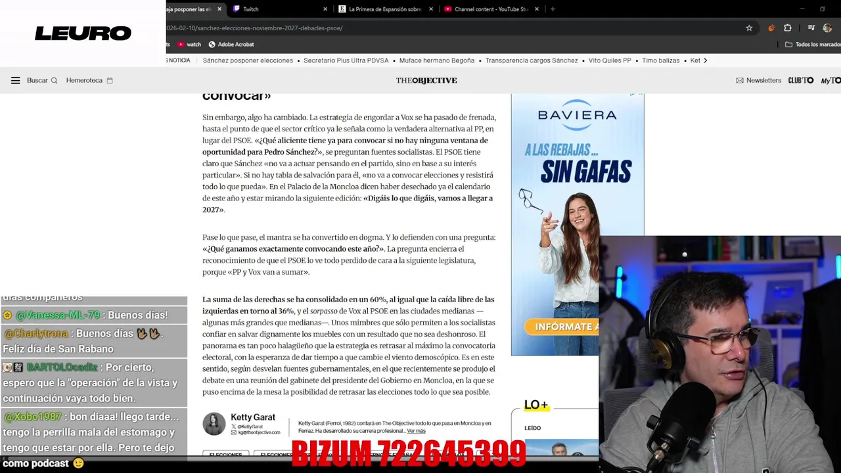Open Todos los marcadores folder
Screen dimensions: 841x473
(813, 44)
